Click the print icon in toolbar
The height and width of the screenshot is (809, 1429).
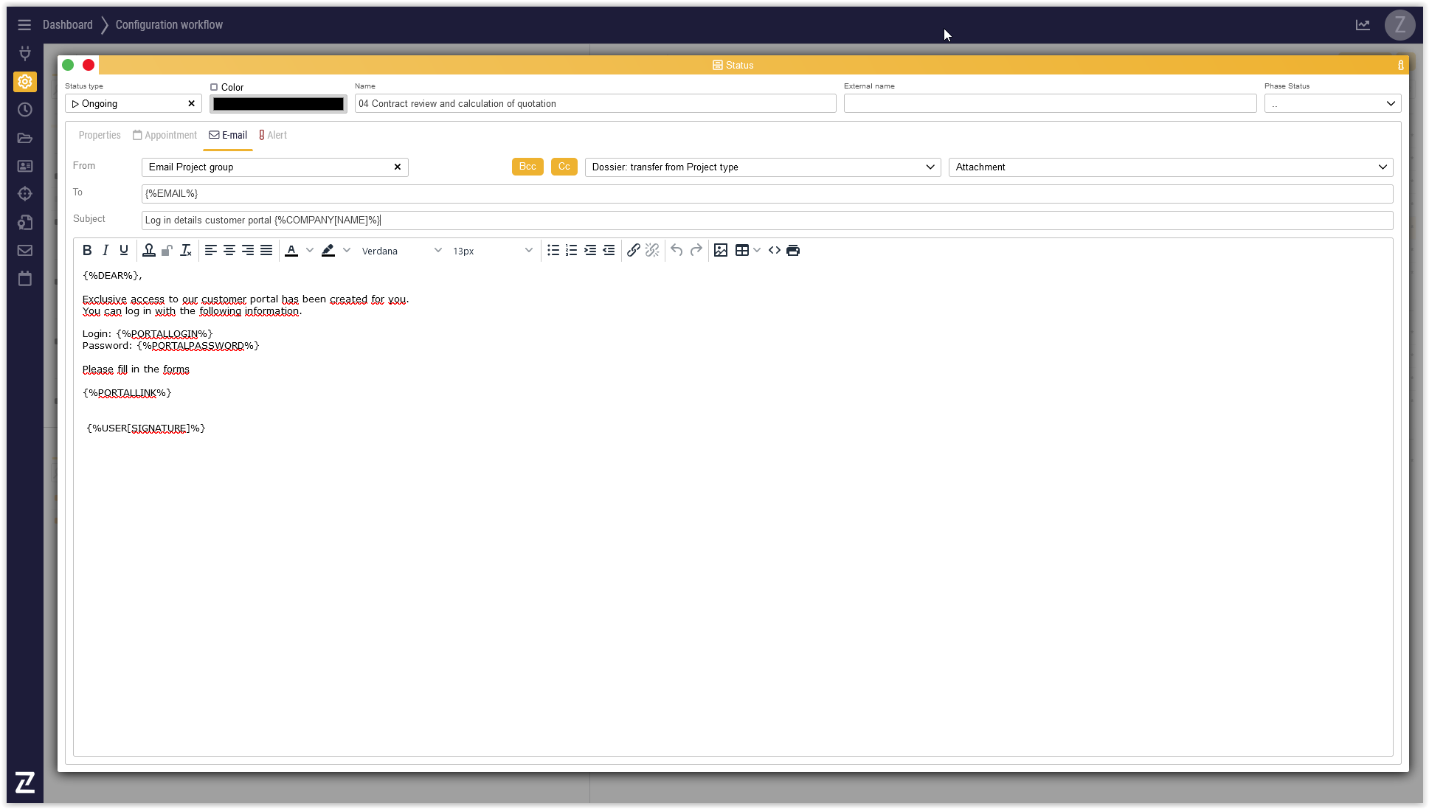[793, 251]
